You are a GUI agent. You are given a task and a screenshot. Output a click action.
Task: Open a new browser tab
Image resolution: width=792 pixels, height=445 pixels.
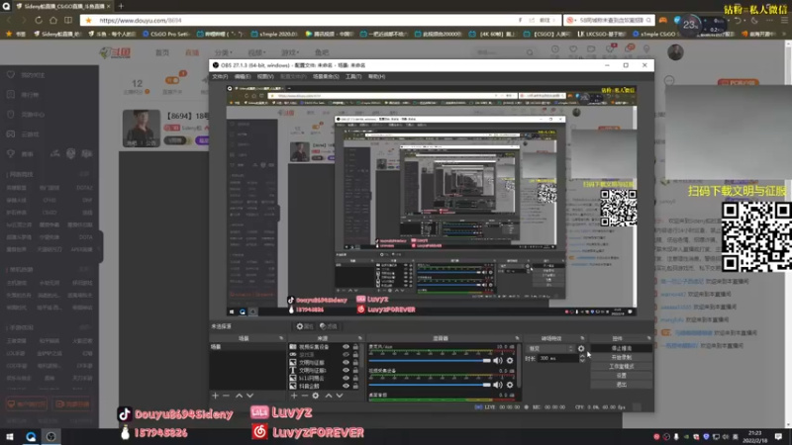click(x=121, y=7)
